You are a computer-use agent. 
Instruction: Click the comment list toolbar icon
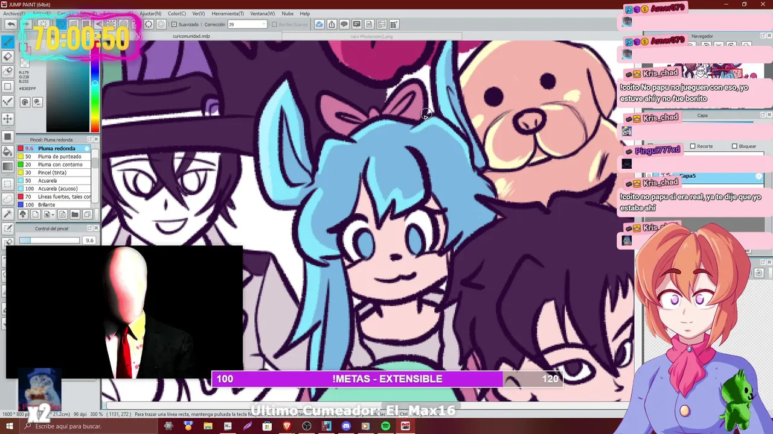pos(356,24)
